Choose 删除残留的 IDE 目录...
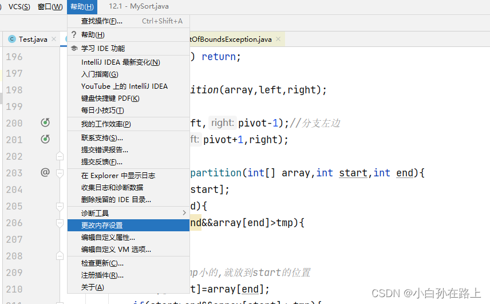490x304 pixels. click(128, 200)
